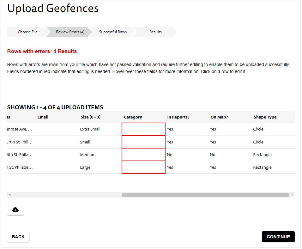Click the Category column header
302x249 pixels.
[x=133, y=117]
